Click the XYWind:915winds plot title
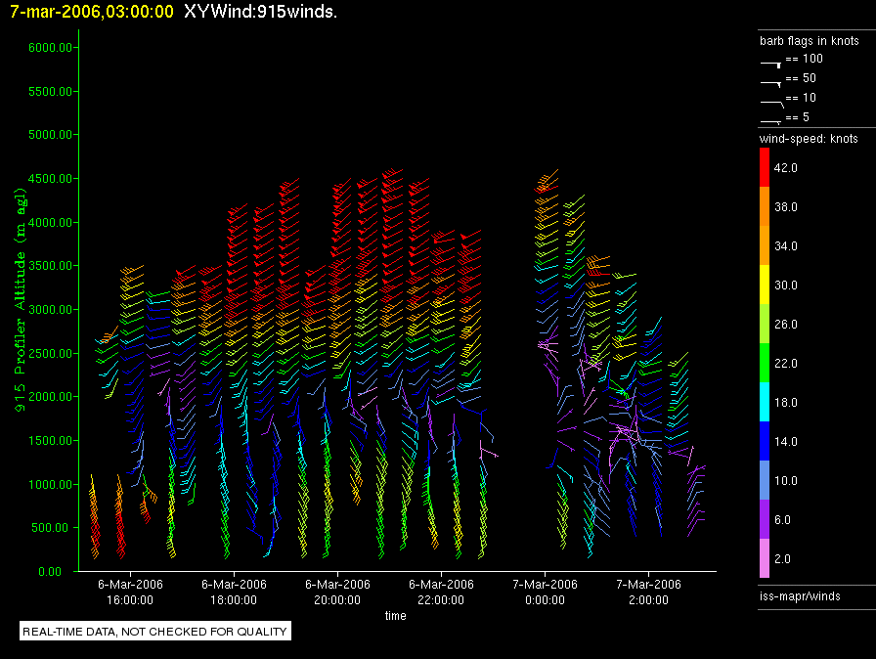 tap(260, 12)
